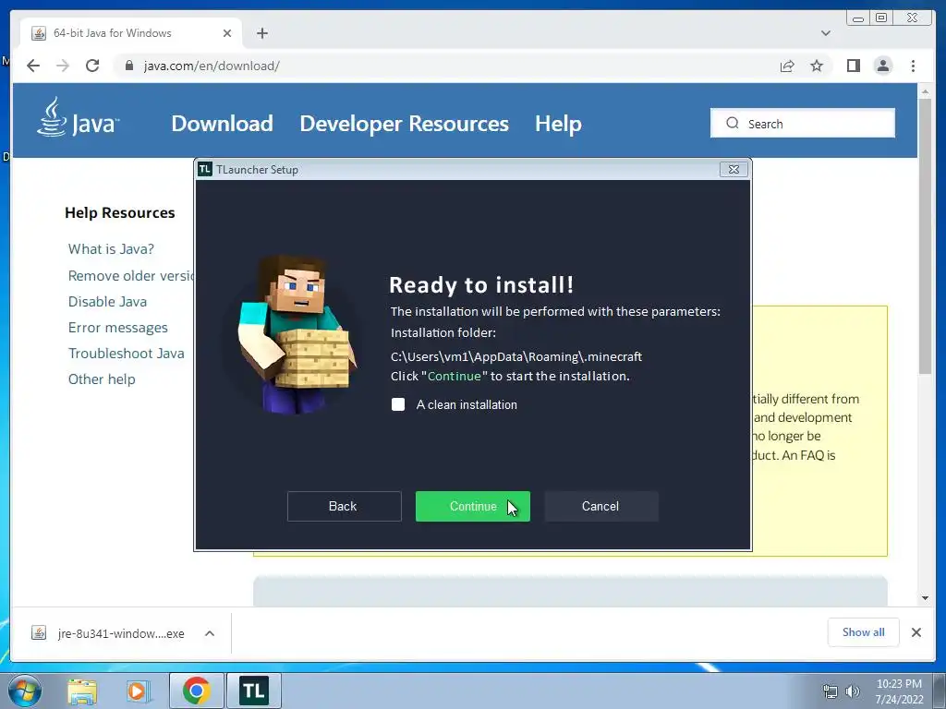
Task: Click the green Continue button
Action: pos(472,507)
